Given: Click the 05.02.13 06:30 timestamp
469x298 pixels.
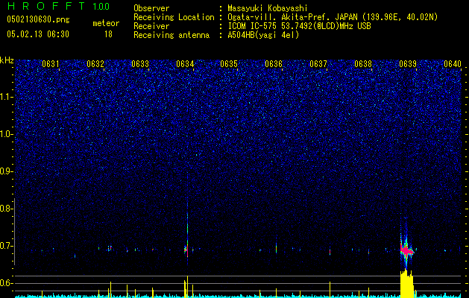Looking at the screenshot, I should tap(38, 34).
